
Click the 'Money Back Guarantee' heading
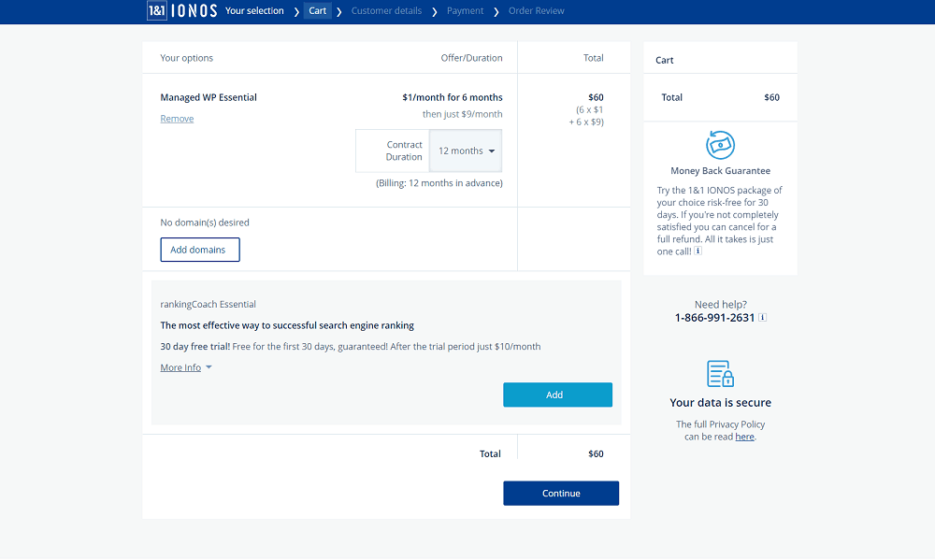(720, 170)
